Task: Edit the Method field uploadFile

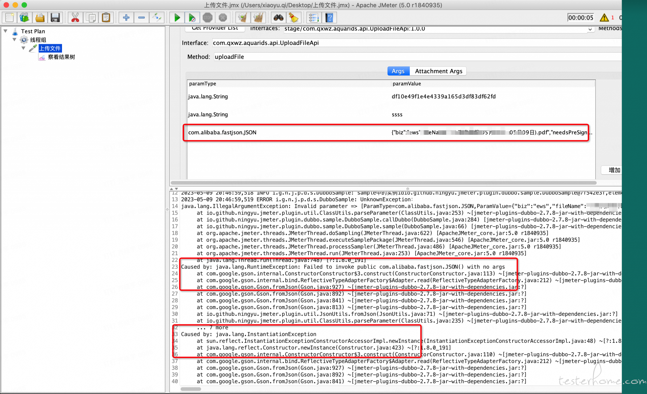Action: (x=418, y=57)
